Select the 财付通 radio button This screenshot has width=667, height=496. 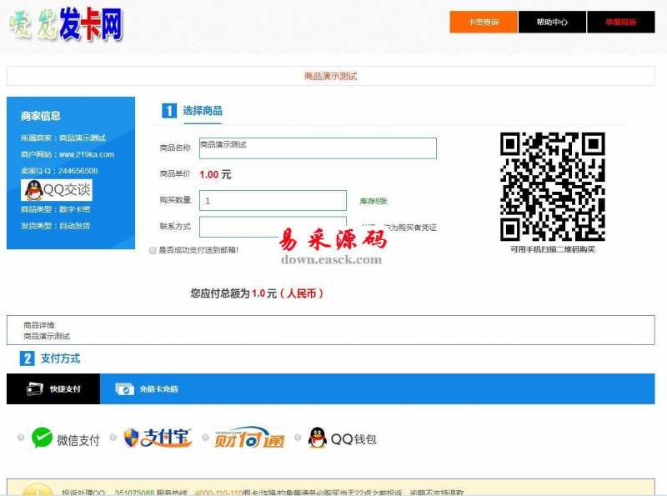tap(205, 438)
